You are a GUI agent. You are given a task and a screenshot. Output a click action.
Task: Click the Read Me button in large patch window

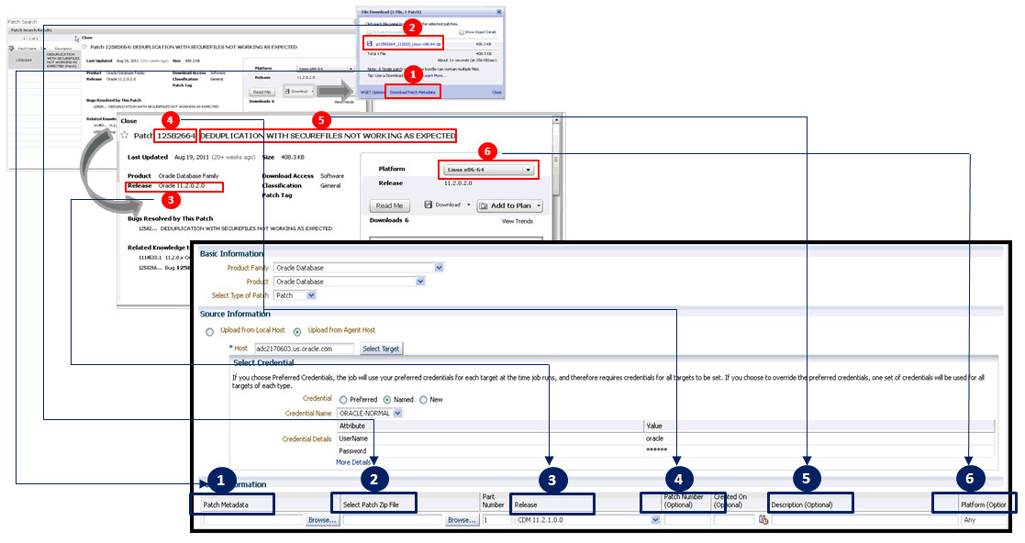390,205
